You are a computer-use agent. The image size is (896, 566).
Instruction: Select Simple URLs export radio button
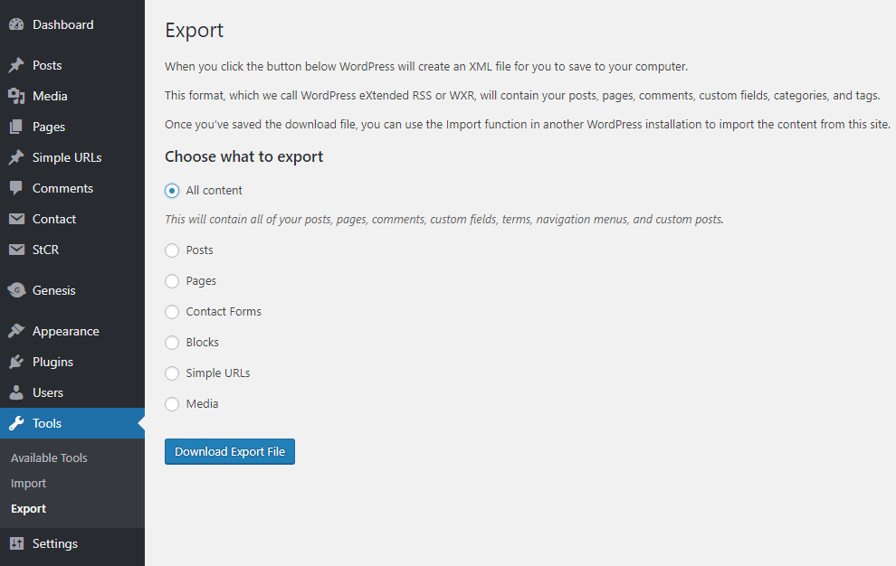pyautogui.click(x=172, y=373)
